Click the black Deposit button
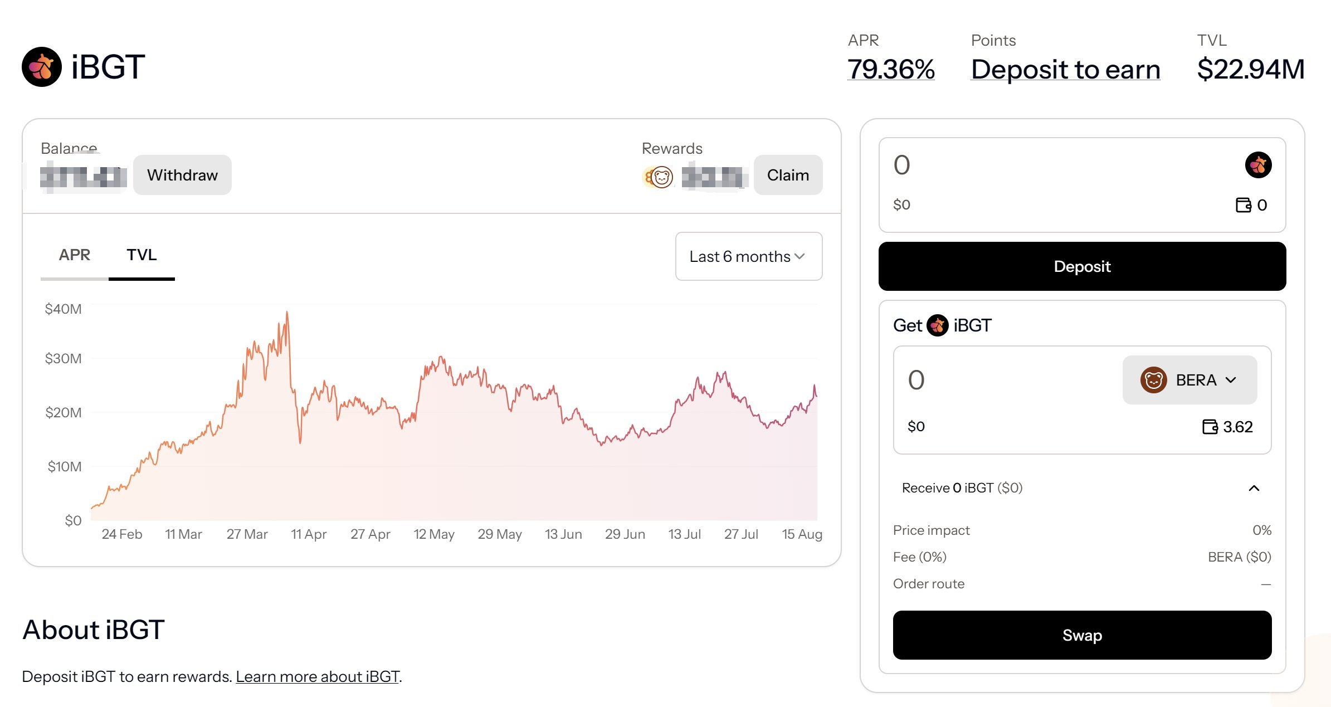This screenshot has height=707, width=1331. tap(1082, 266)
